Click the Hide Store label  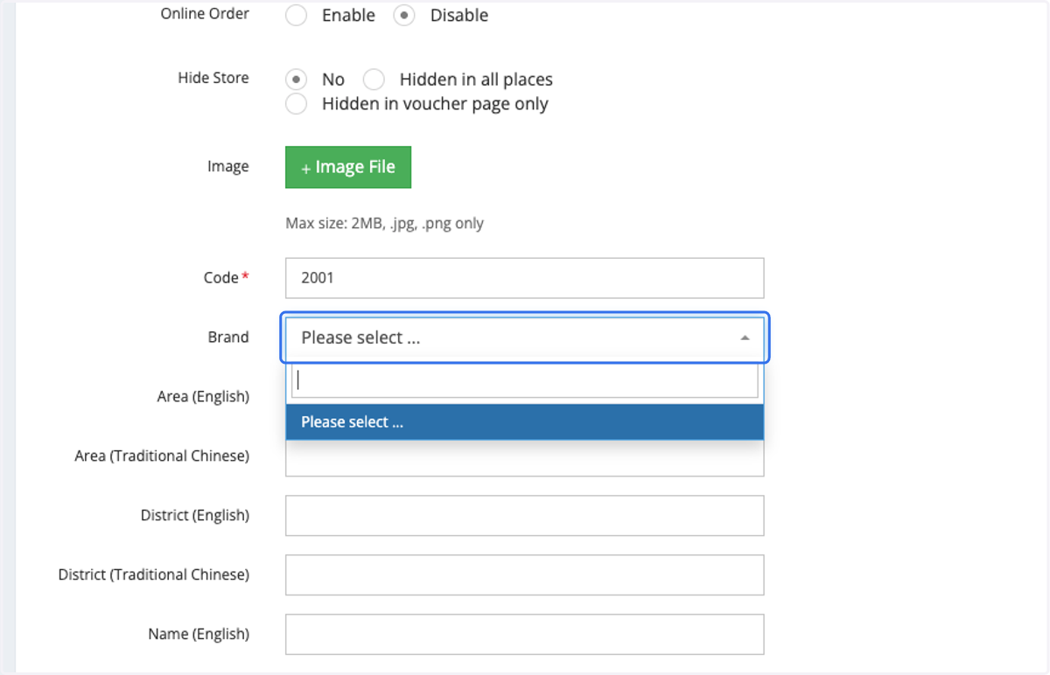pyautogui.click(x=213, y=78)
